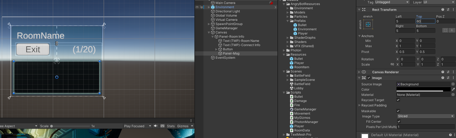Click Pixels Per Unit Multiplier field

426,127
